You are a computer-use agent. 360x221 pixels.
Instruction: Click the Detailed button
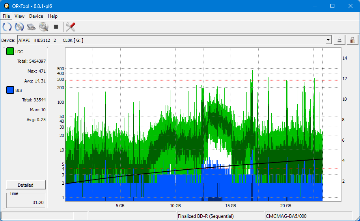point(26,185)
